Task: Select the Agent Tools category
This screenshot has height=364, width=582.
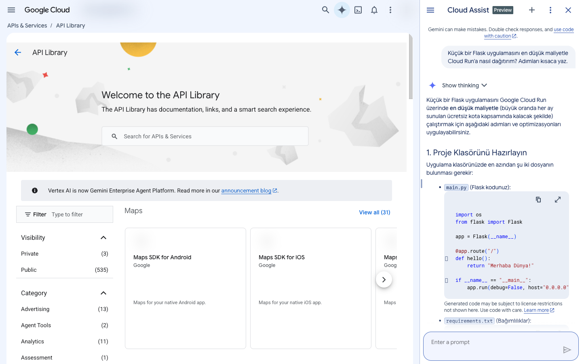Action: (x=65, y=326)
